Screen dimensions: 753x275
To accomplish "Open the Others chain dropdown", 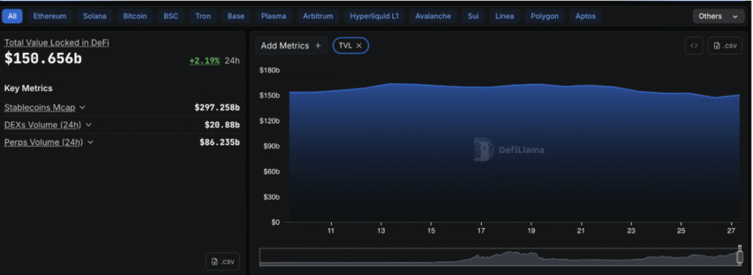I will [718, 16].
